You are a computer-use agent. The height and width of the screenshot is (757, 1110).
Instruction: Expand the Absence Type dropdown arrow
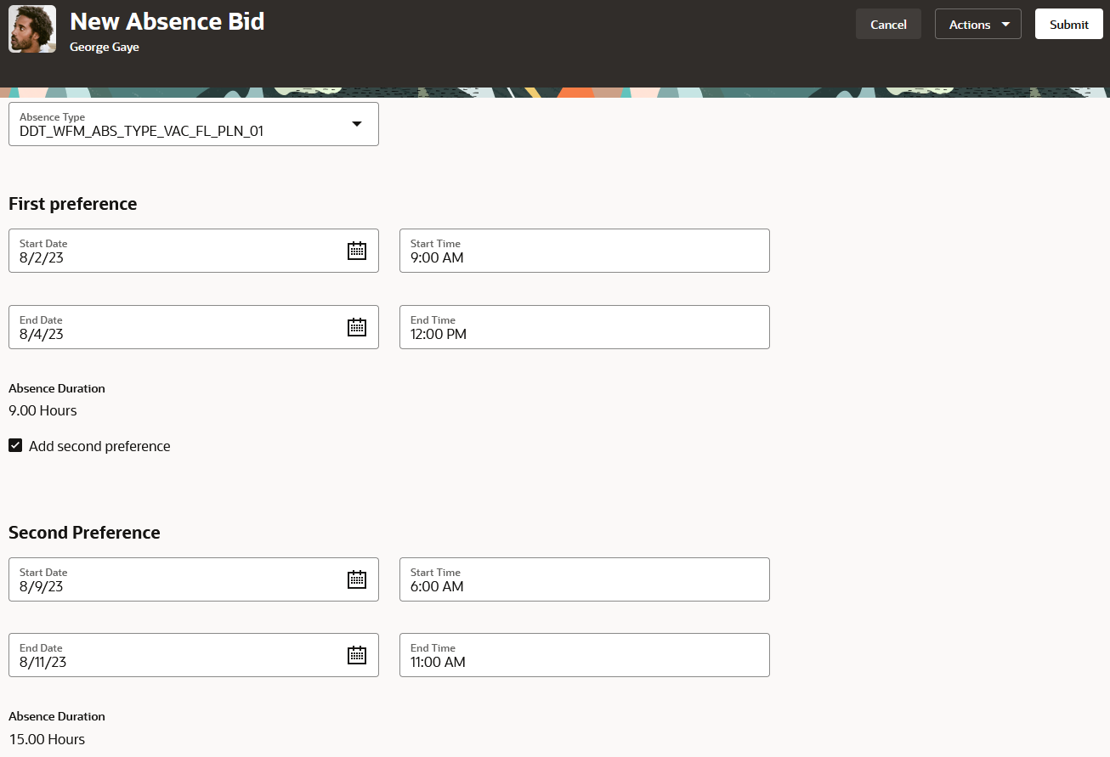click(357, 124)
